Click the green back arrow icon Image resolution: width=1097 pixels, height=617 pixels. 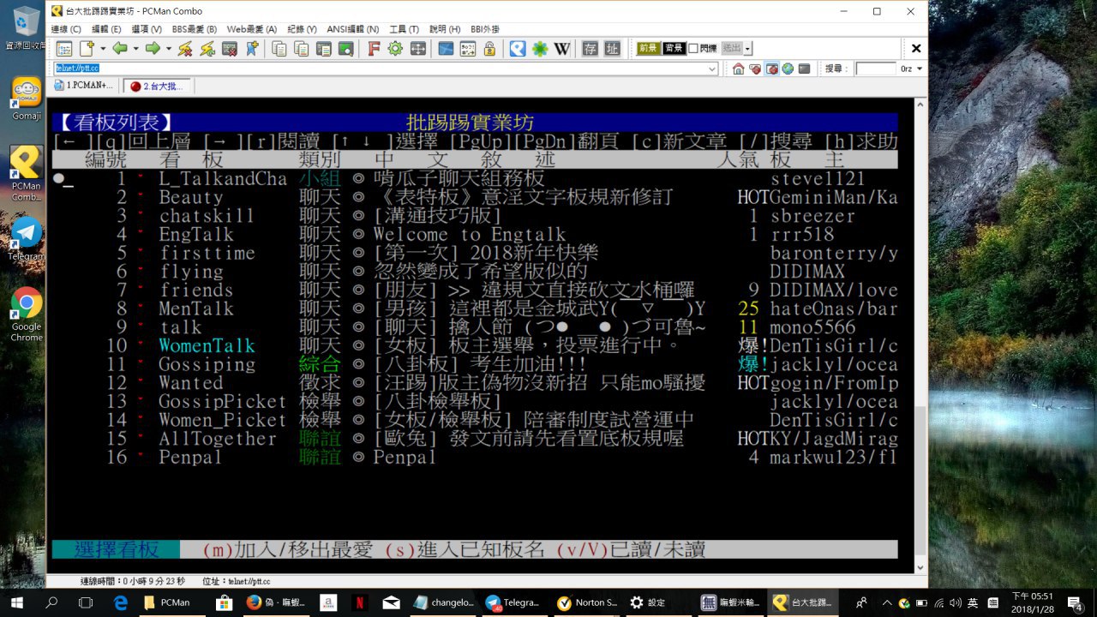(120, 49)
